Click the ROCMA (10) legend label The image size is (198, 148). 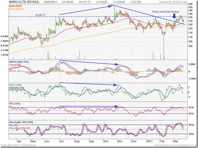coord(16,88)
